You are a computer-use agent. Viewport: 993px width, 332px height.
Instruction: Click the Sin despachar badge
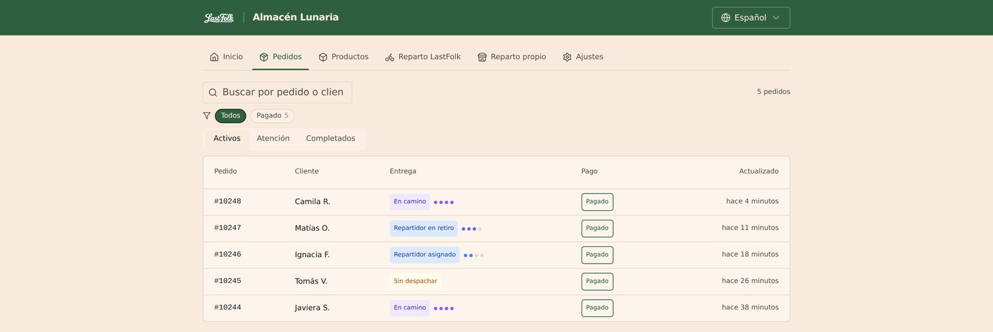(415, 281)
